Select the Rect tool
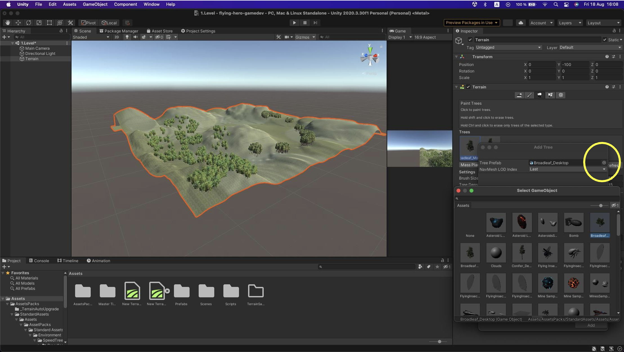Viewport: 624px width, 352px height. point(49,23)
